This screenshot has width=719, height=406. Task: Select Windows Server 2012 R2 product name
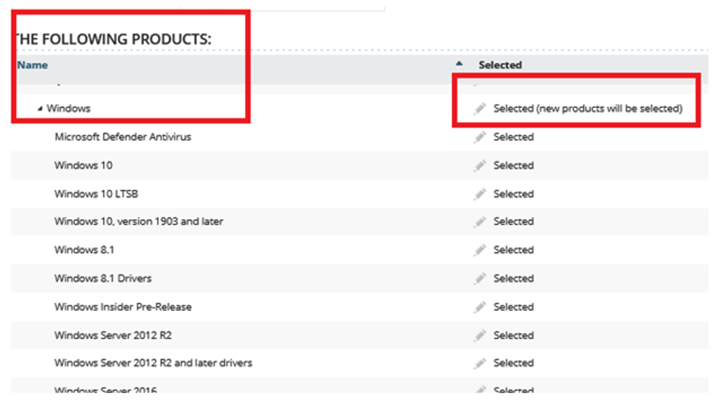tap(113, 335)
